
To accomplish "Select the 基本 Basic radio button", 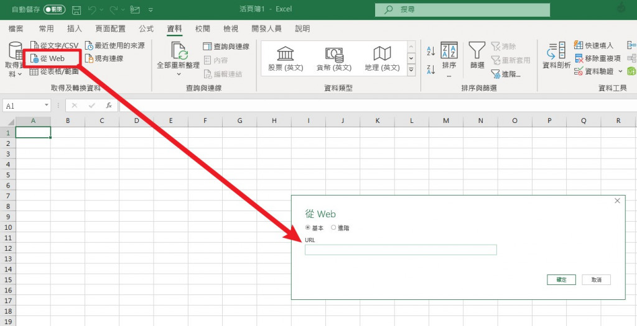I will click(307, 228).
